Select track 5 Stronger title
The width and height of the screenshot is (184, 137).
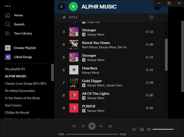89,56
